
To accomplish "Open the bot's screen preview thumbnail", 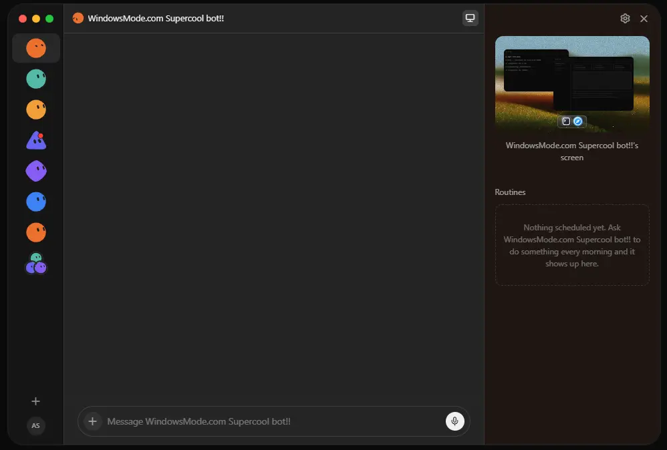I will coord(572,85).
